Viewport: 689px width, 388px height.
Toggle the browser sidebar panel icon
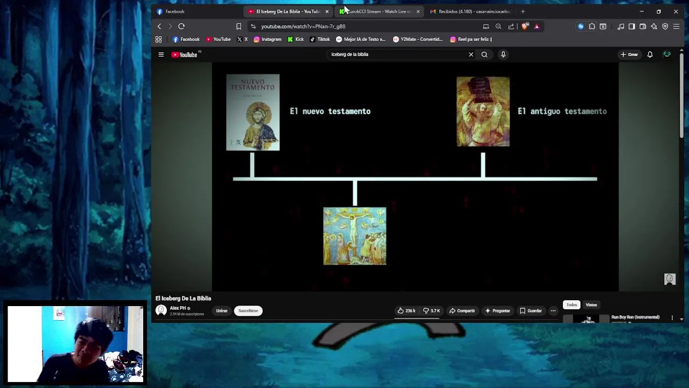[632, 26]
